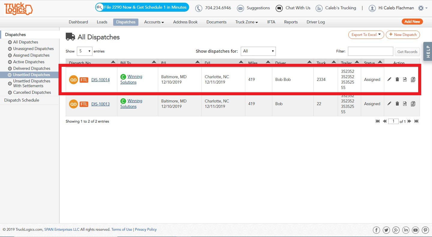Open the Facebook icon in the footer
This screenshot has height=237, width=432.
[x=376, y=230]
